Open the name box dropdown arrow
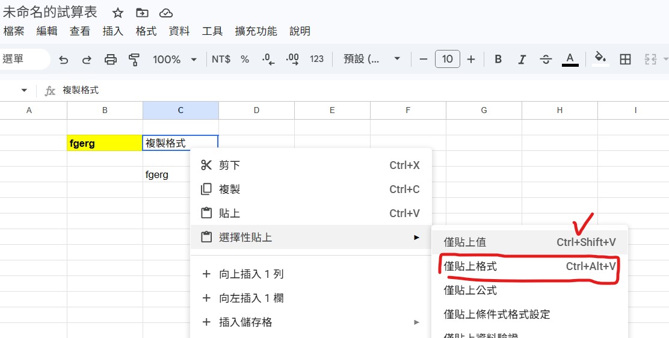 (24, 90)
